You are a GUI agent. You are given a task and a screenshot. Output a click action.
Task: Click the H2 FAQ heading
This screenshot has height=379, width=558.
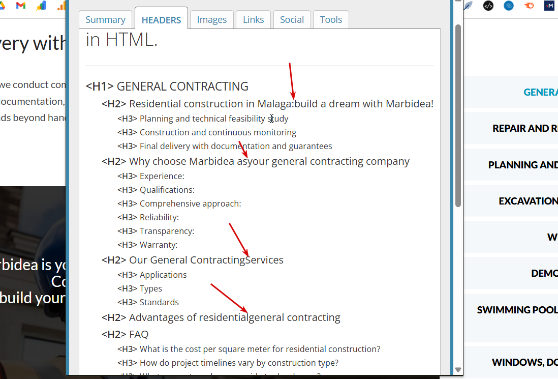click(125, 334)
